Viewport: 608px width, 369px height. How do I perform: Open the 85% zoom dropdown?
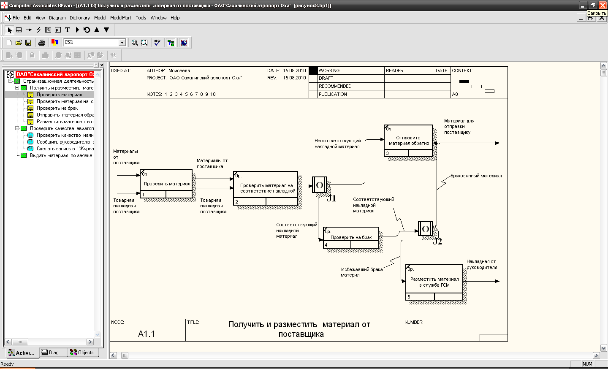click(x=122, y=42)
